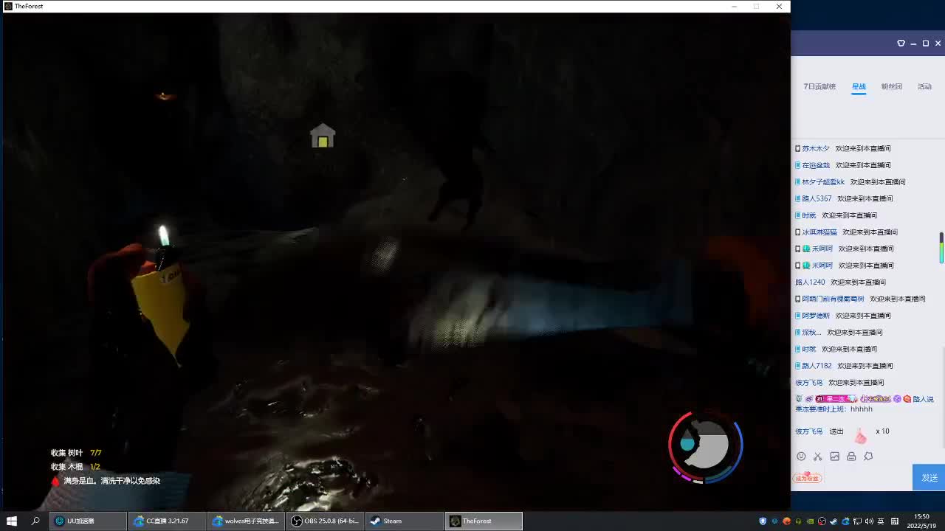Viewport: 945px width, 531px height.
Task: Click the chat panel scrollbar thumb
Action: pos(941,248)
